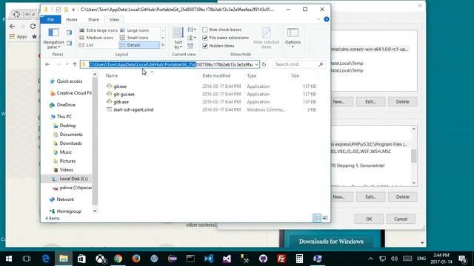Image resolution: width=474 pixels, height=266 pixels.
Task: Open the File tab
Action: [x=51, y=20]
